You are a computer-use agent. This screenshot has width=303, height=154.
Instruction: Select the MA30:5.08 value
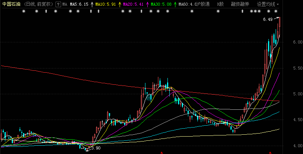point(161,4)
